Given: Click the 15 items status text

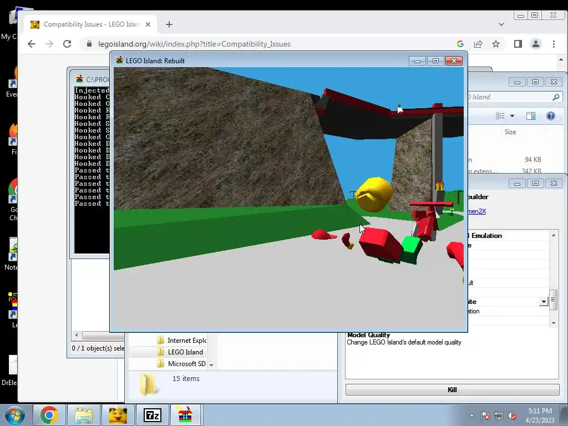Looking at the screenshot, I should click(x=186, y=378).
